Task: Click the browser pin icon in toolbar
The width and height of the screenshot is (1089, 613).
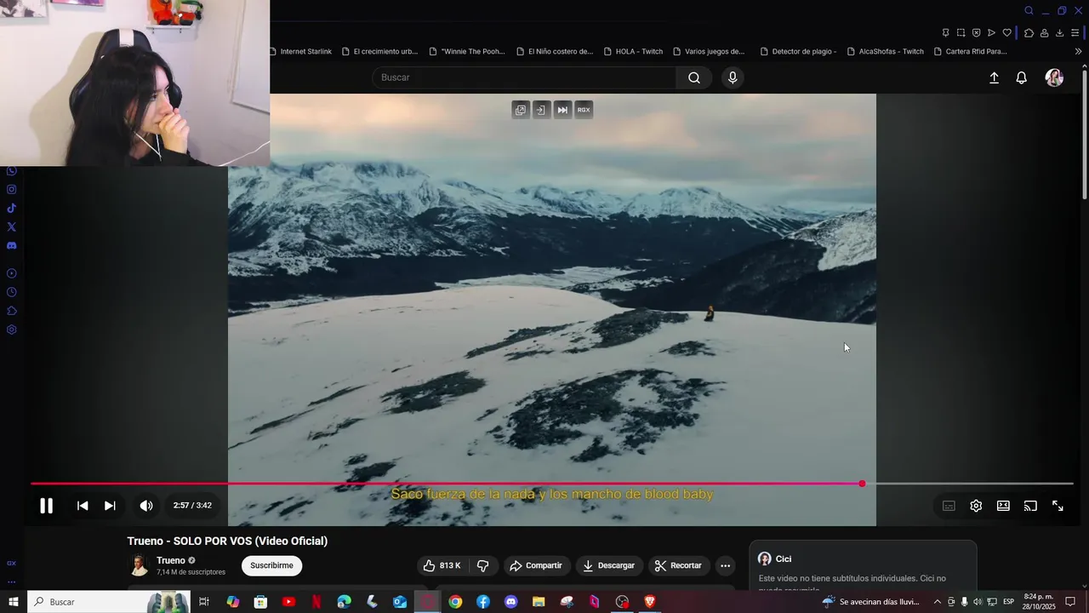Action: 945,33
